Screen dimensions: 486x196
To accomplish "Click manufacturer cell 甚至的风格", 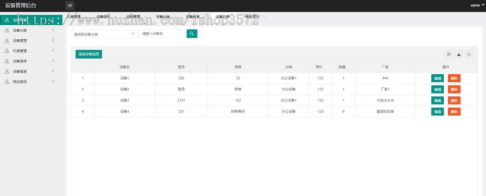I will click(x=385, y=111).
